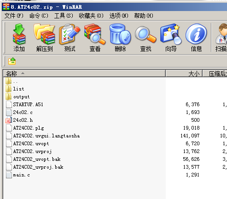Sort by the 压缩后 column header
The image size is (227, 199).
click(x=215, y=74)
